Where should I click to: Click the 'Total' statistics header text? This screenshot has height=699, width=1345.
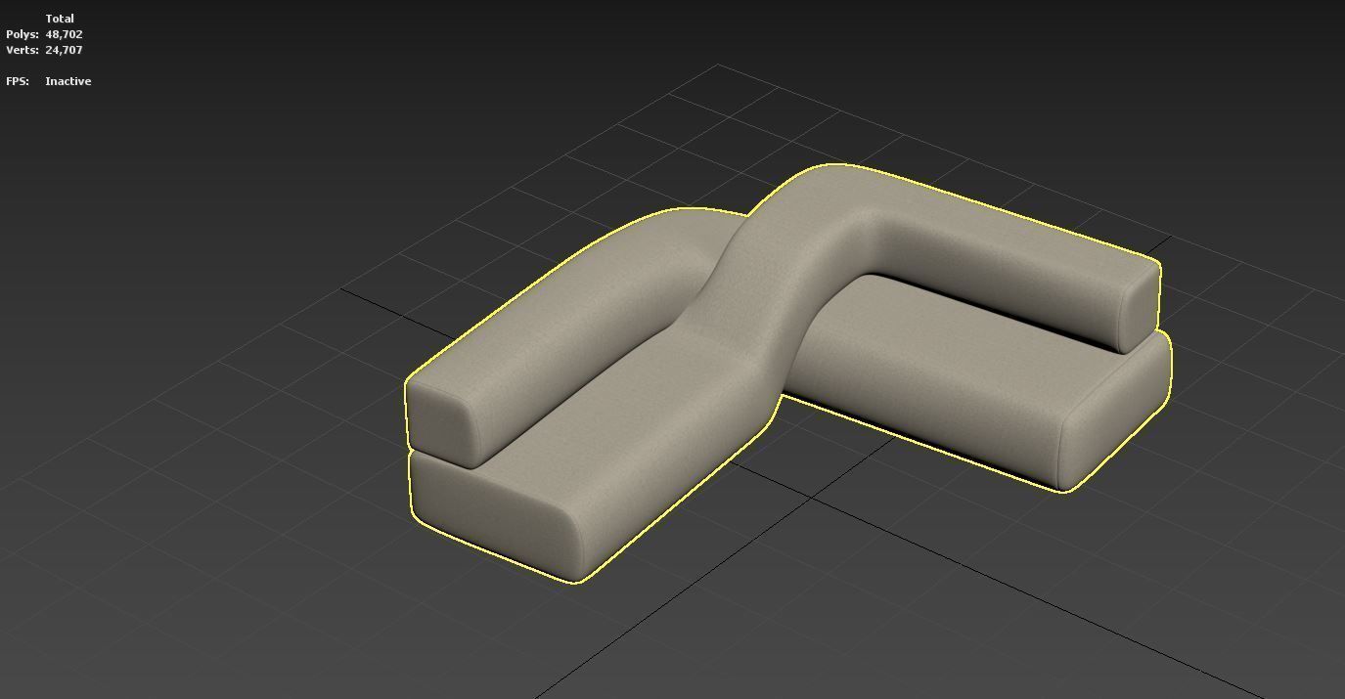pos(60,19)
